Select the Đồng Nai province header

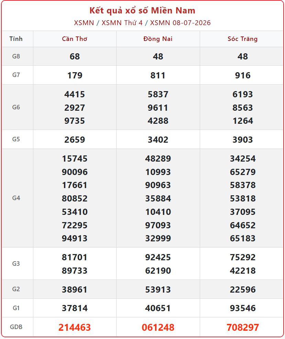(158, 39)
